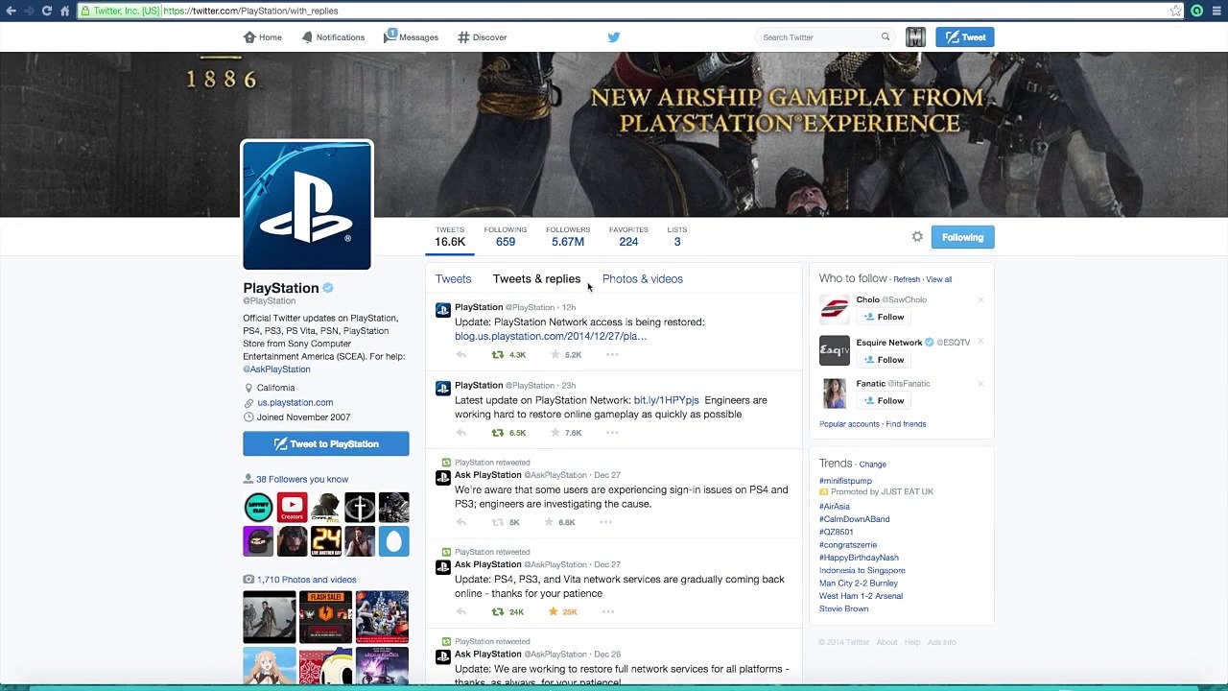Viewport: 1228px width, 691px height.
Task: Follow Cholo @SawCholo
Action: (883, 317)
